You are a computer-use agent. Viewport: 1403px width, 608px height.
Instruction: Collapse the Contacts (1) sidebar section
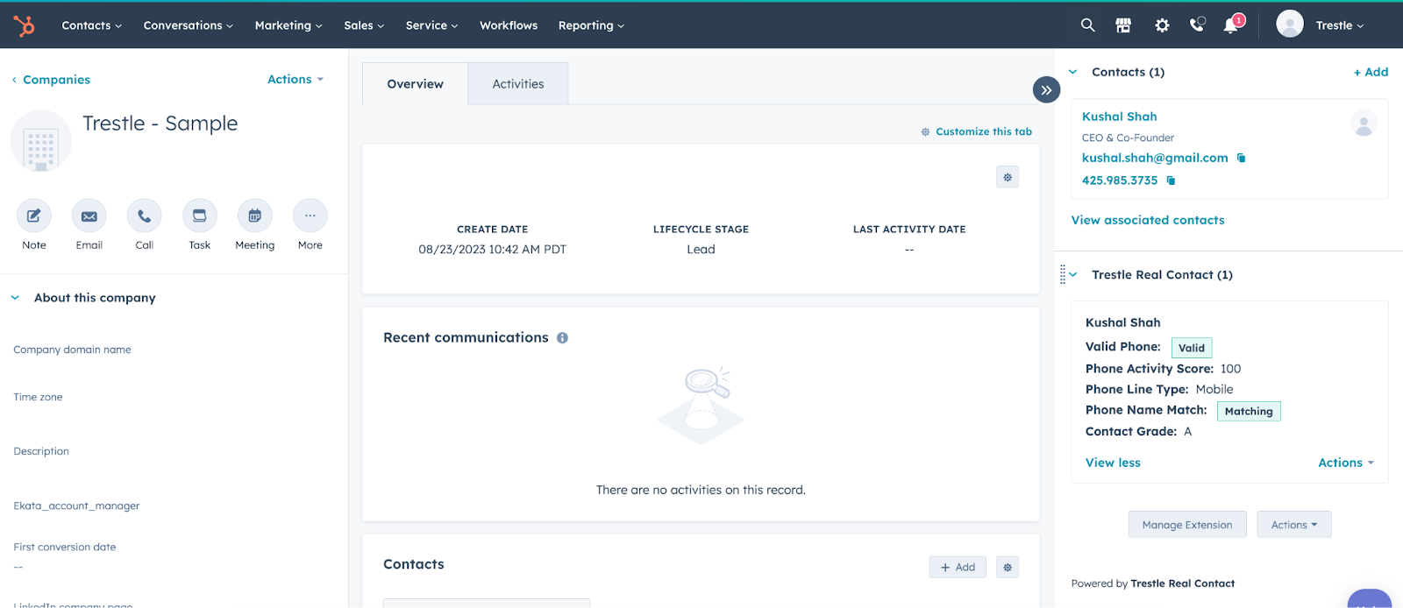(1072, 72)
